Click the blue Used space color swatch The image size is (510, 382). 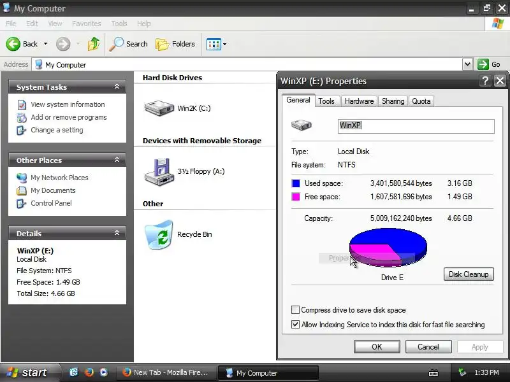click(296, 183)
